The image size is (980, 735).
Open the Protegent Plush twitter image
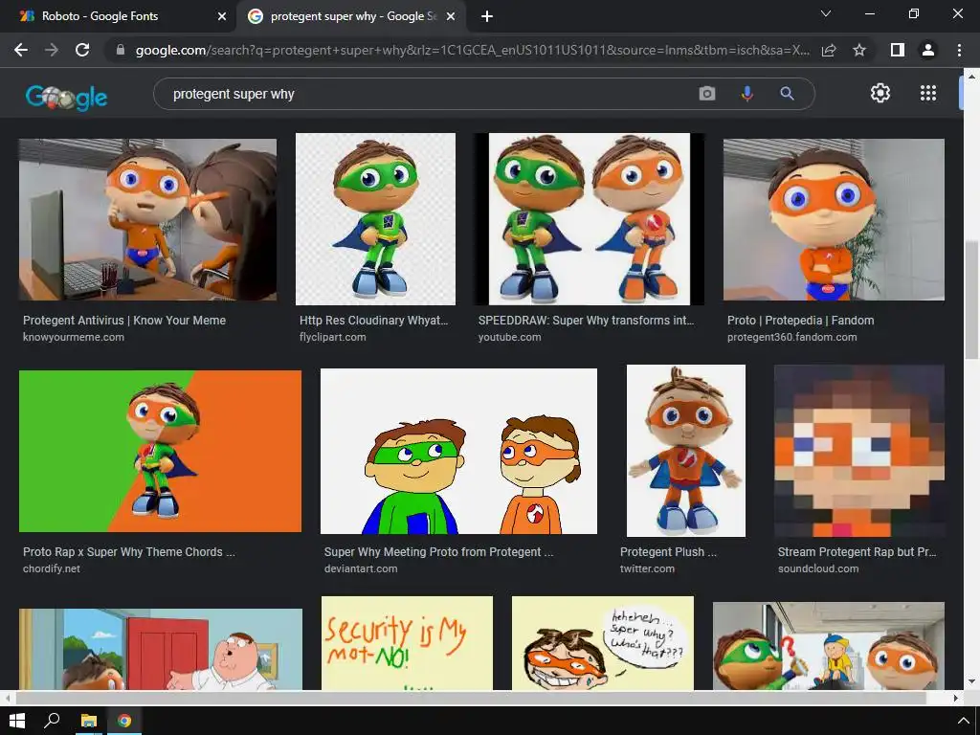(685, 451)
